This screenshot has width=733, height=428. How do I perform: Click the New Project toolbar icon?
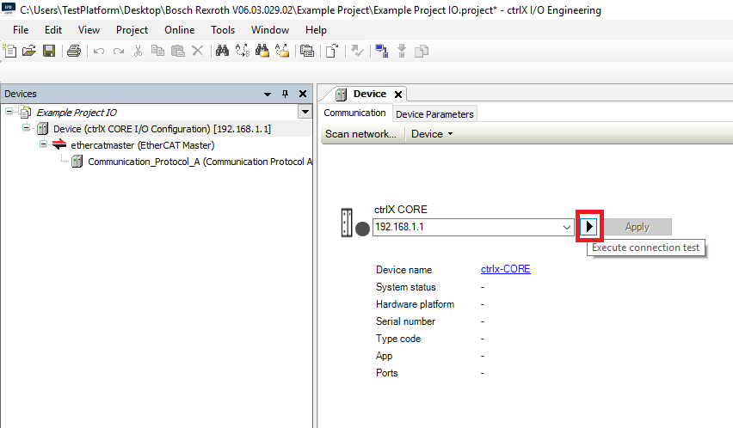click(10, 51)
